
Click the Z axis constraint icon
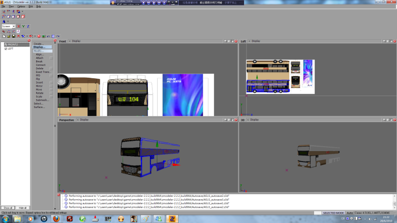[x=28, y=26]
